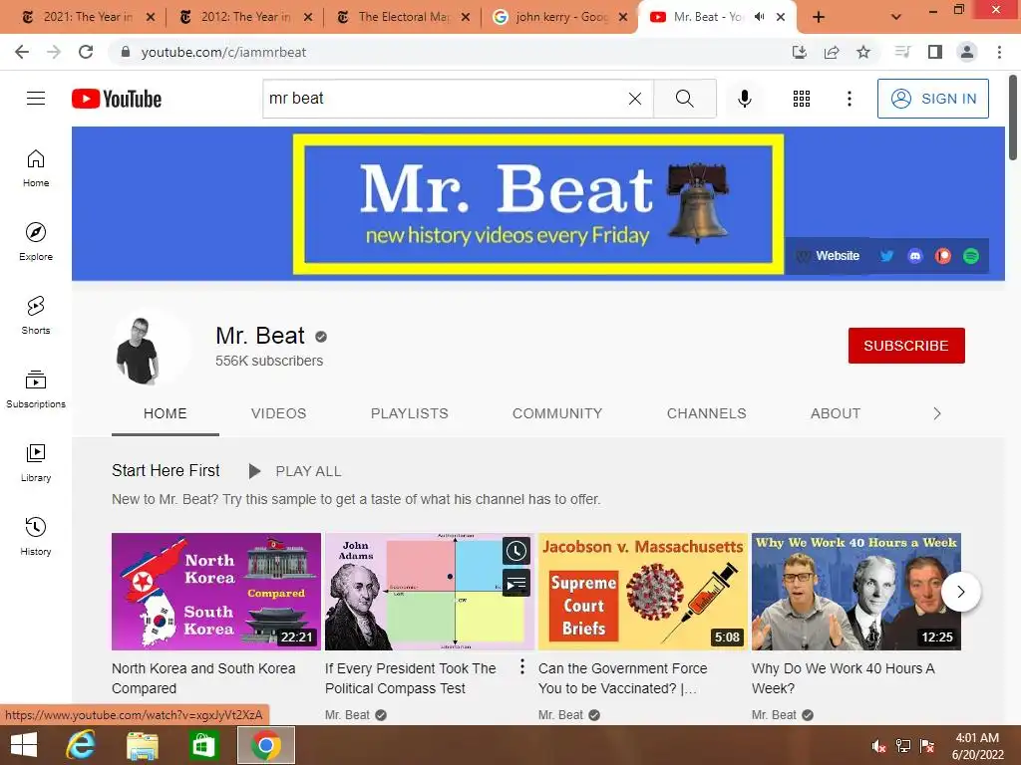
Task: Switch to 'The Electoral Map' browser tab
Action: click(404, 17)
